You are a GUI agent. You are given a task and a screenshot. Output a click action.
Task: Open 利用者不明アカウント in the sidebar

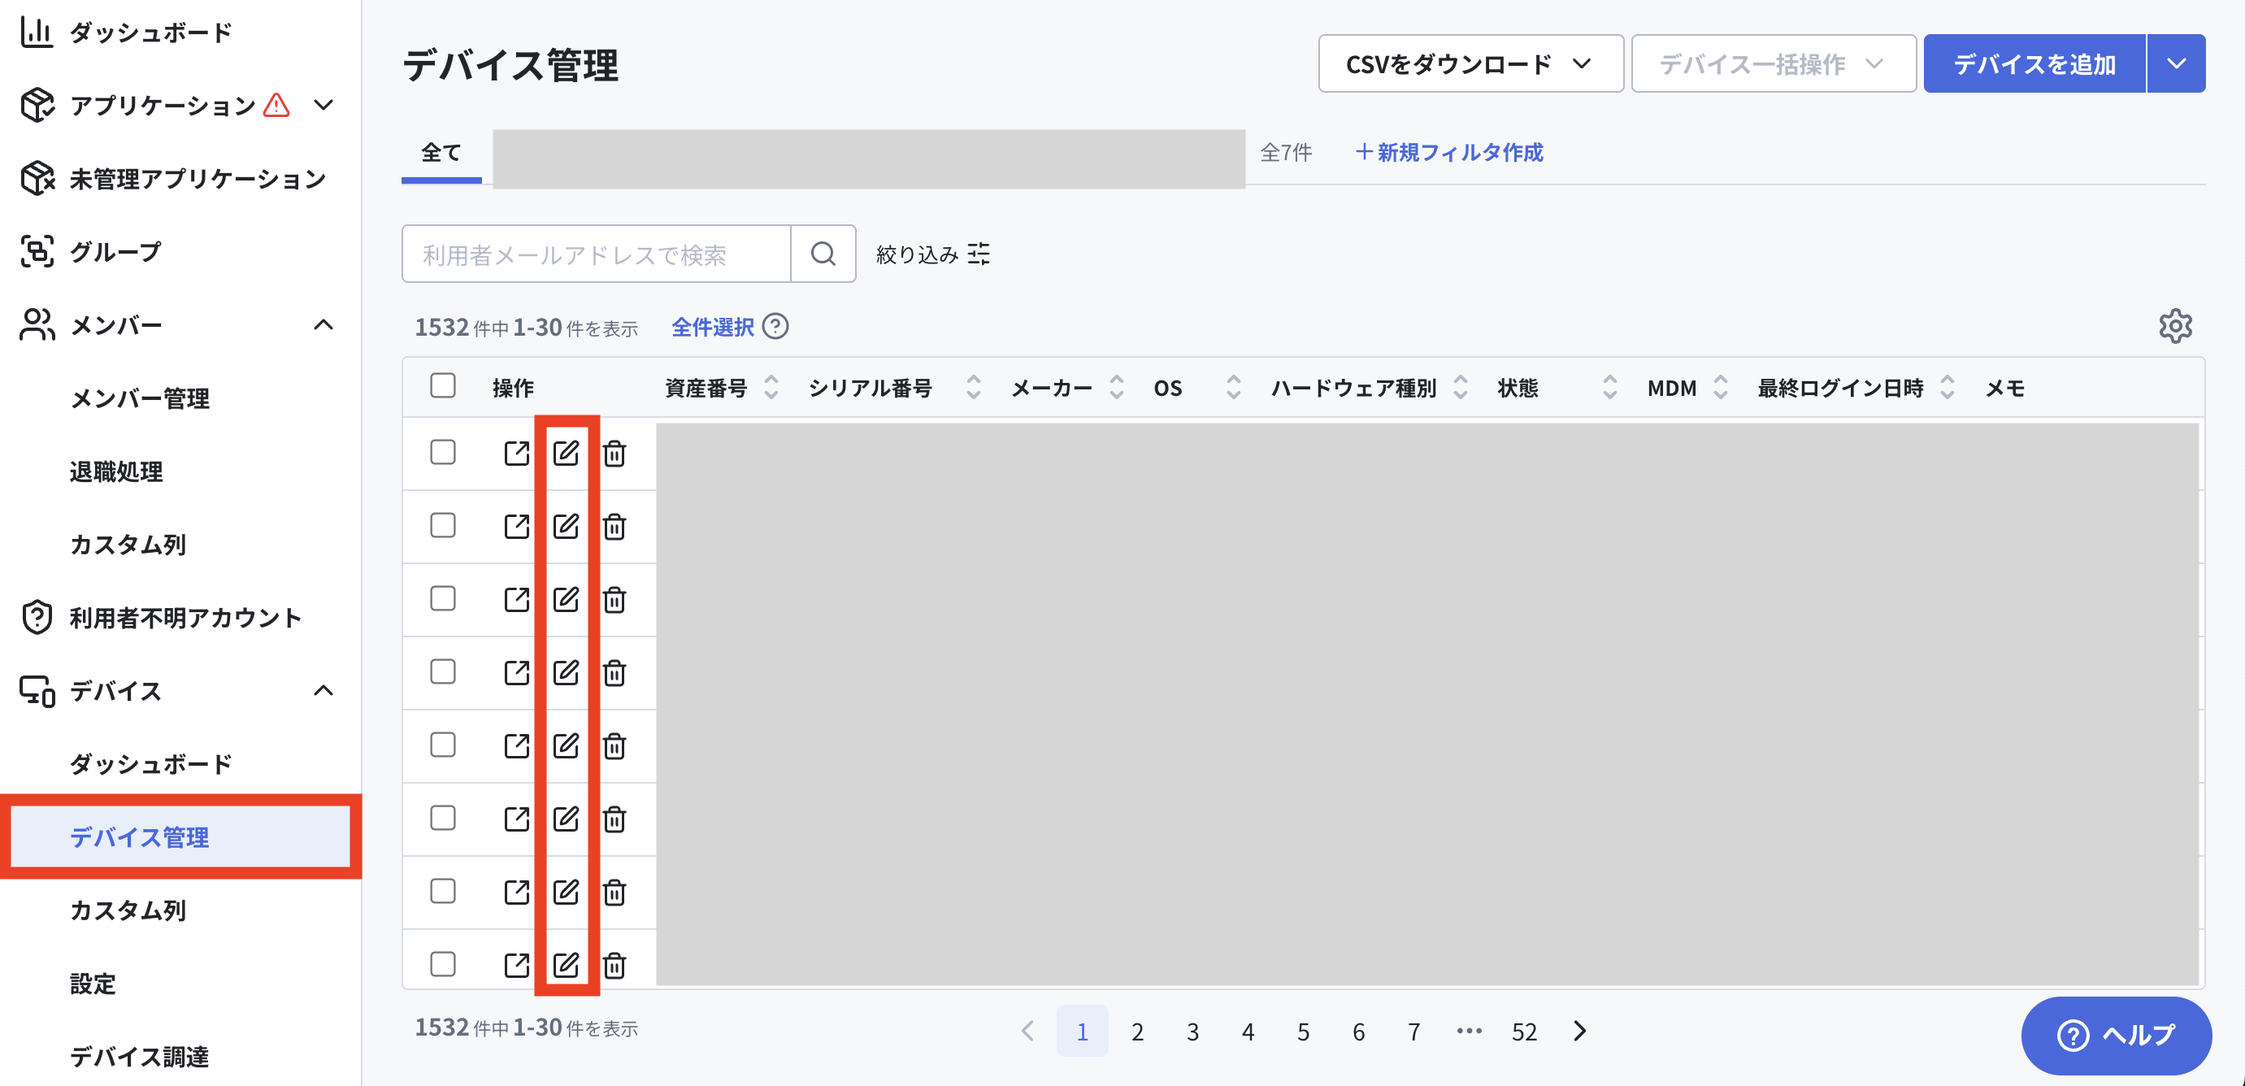185,617
